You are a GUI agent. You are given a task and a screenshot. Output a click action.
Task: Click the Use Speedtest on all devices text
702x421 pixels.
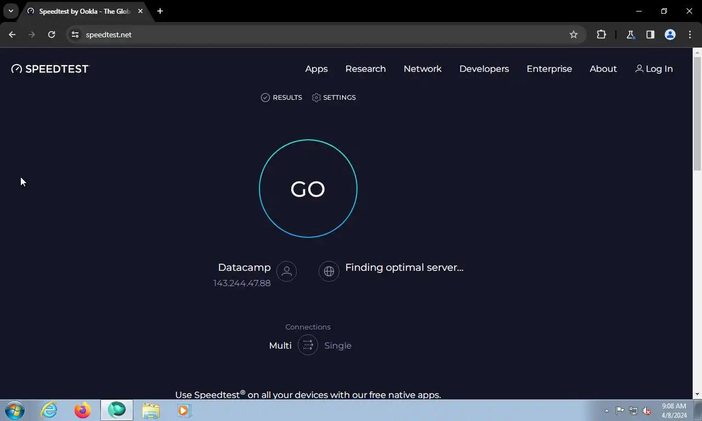pos(308,394)
